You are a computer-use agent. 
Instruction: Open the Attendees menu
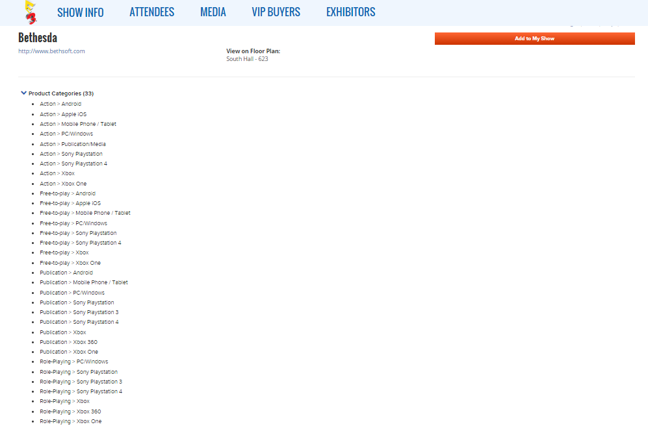(151, 12)
